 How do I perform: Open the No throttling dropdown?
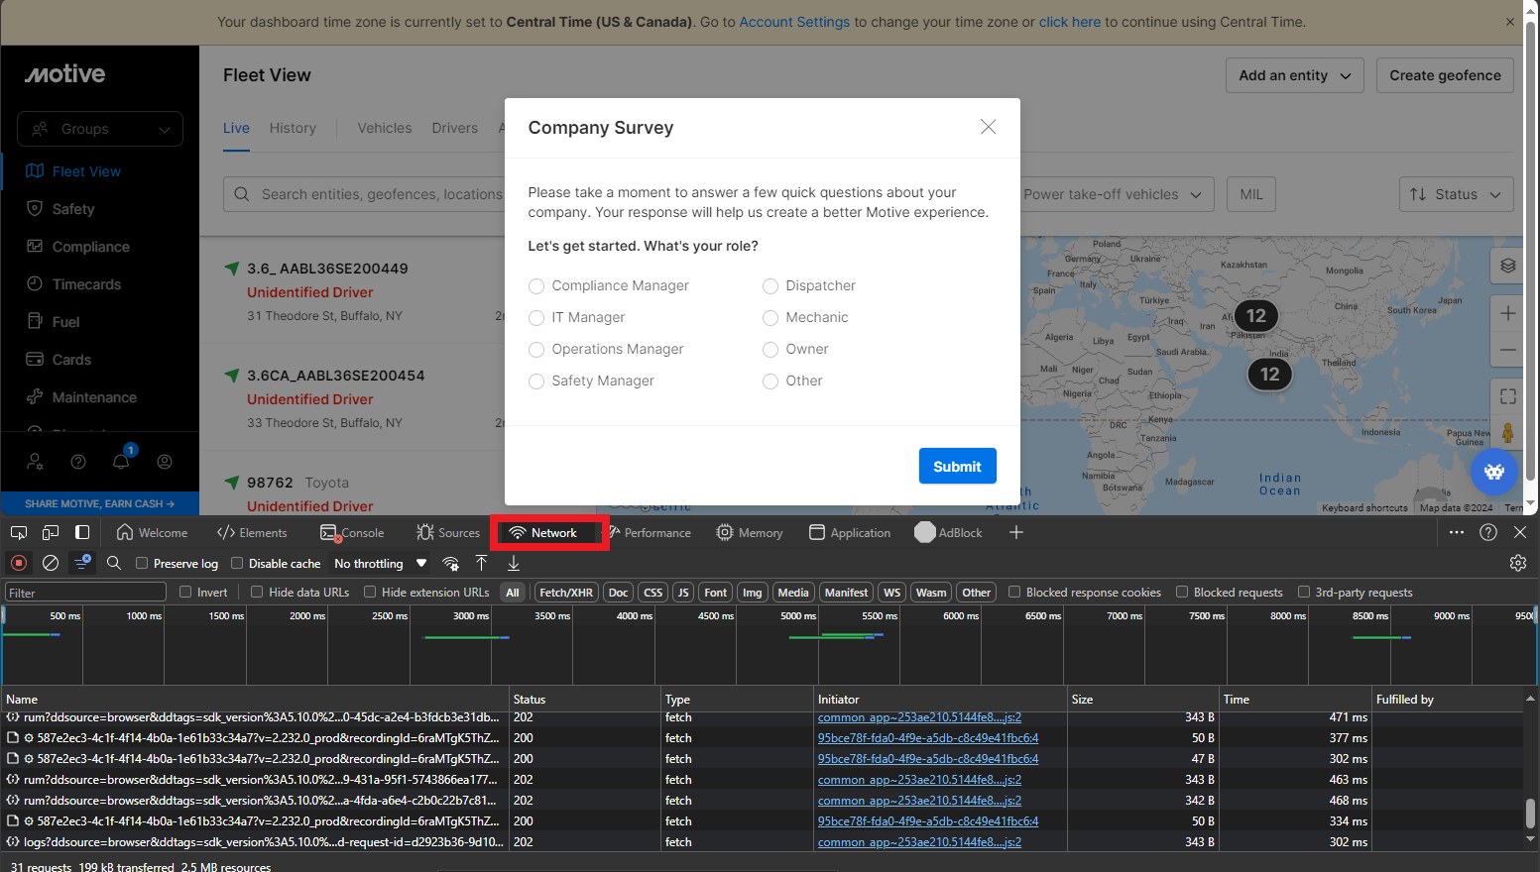(380, 563)
